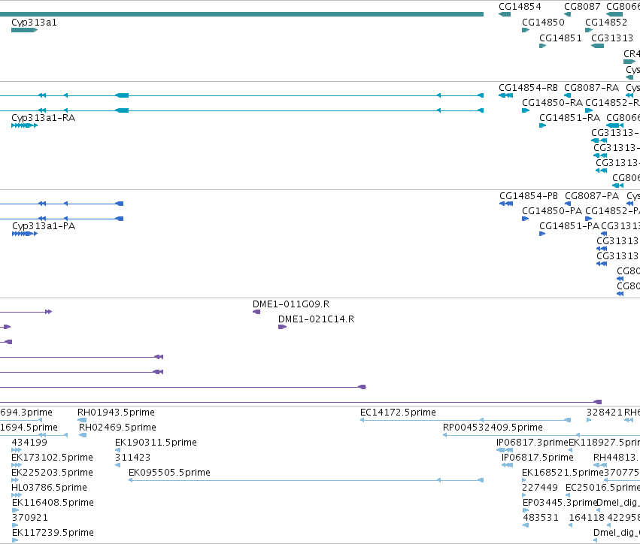Select protein label Cyp313a1-PA
The image size is (640, 544).
point(44,226)
